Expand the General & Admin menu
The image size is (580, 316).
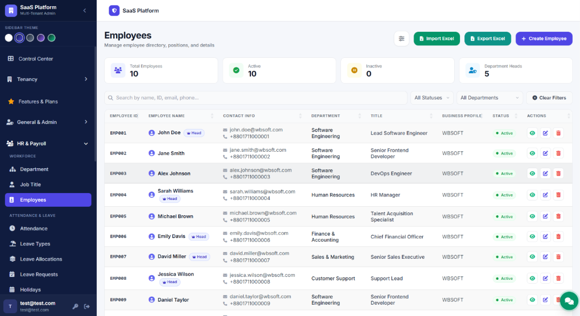click(48, 122)
